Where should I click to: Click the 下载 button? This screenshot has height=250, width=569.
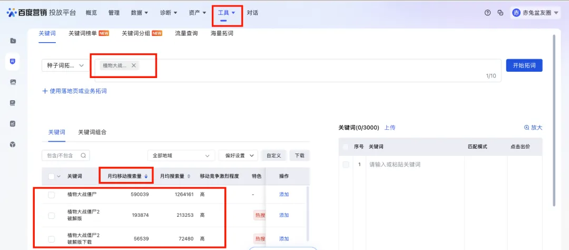pyautogui.click(x=300, y=156)
